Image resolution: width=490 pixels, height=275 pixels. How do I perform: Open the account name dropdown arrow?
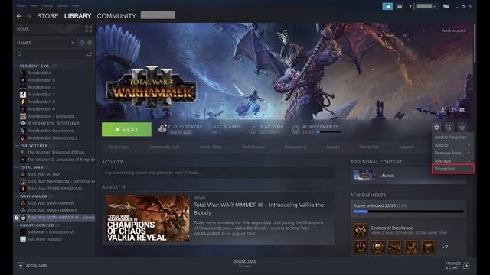tap(434, 6)
